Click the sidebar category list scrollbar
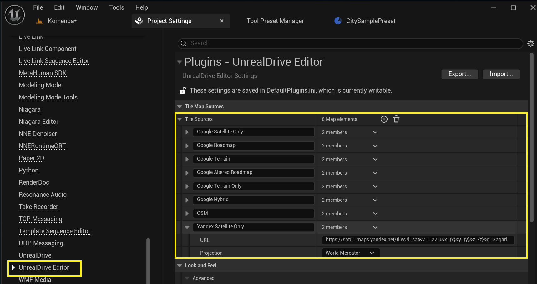The image size is (537, 284). [148, 261]
